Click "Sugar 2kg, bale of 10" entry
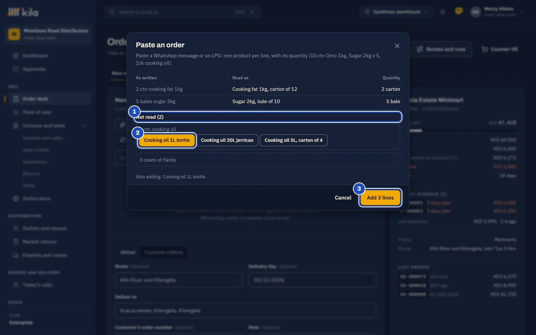Image resolution: width=536 pixels, height=335 pixels. (x=256, y=101)
